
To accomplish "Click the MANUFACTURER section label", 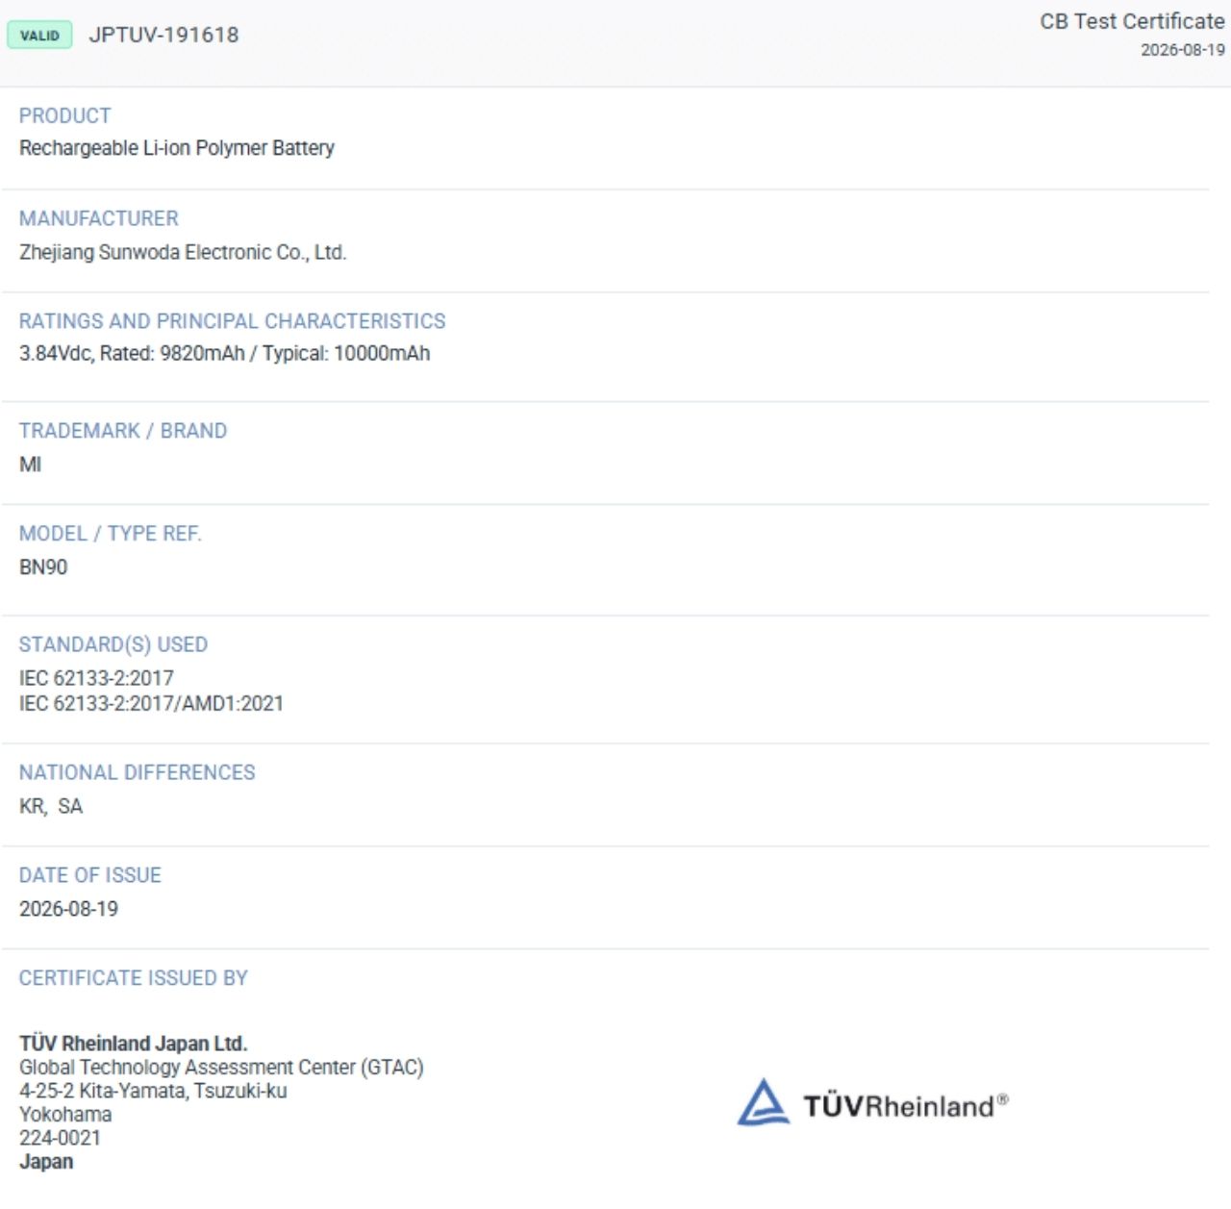I will click(99, 218).
